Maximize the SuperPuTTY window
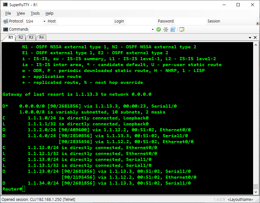Image resolution: width=260 pixels, height=203 pixels. [x=238, y=5]
